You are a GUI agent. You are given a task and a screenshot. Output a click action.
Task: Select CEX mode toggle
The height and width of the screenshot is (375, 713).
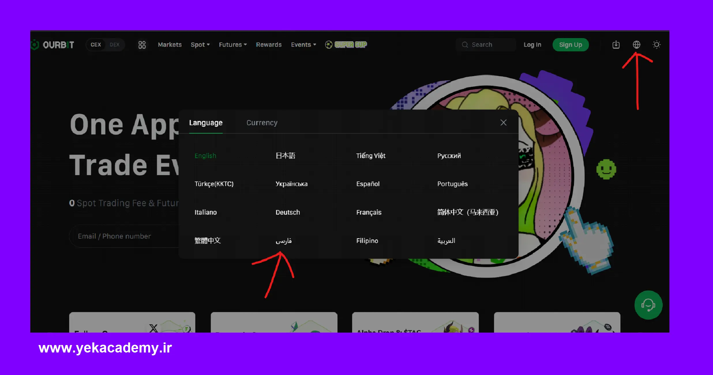[96, 45]
